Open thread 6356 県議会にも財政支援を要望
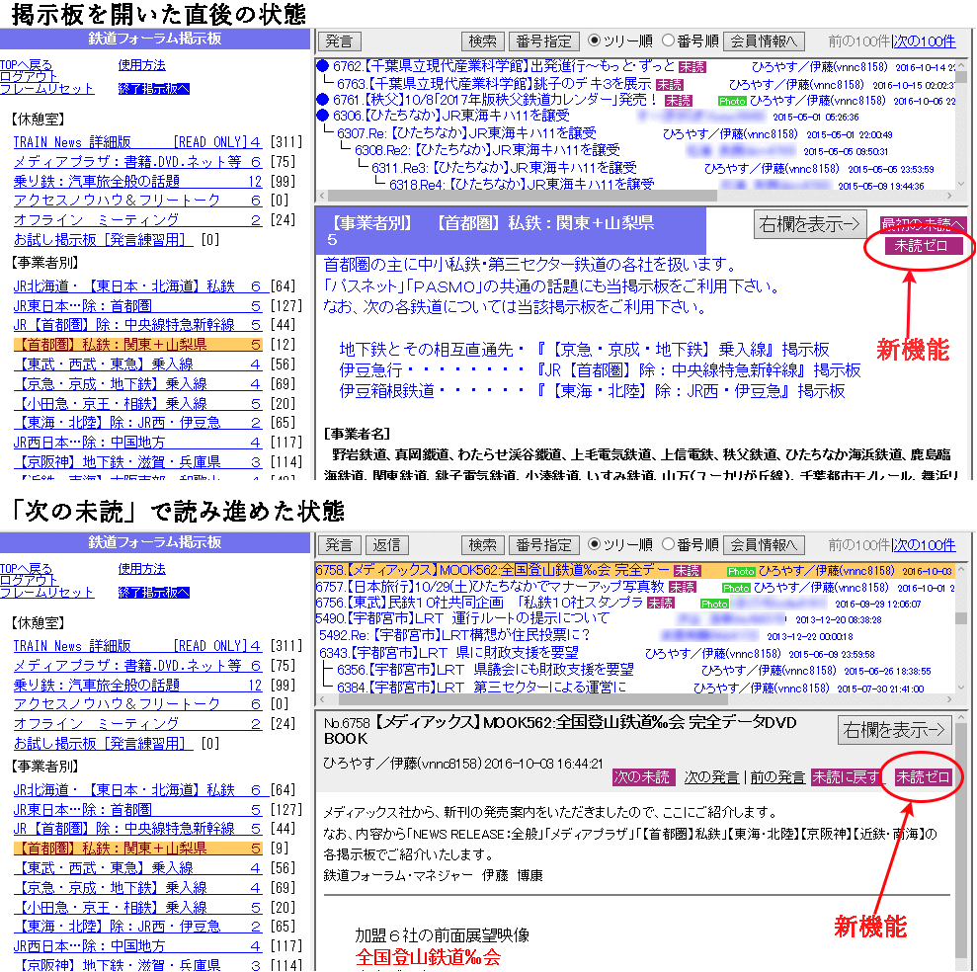 (485, 670)
